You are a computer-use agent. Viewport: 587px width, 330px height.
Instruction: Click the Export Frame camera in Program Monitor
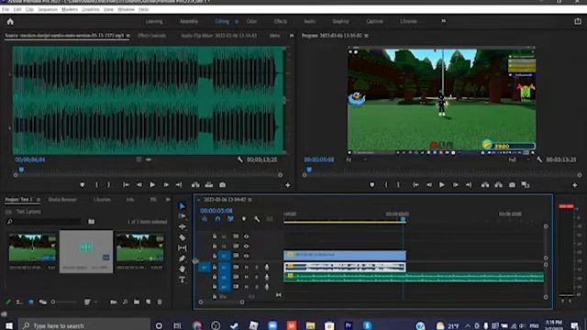pyautogui.click(x=512, y=185)
